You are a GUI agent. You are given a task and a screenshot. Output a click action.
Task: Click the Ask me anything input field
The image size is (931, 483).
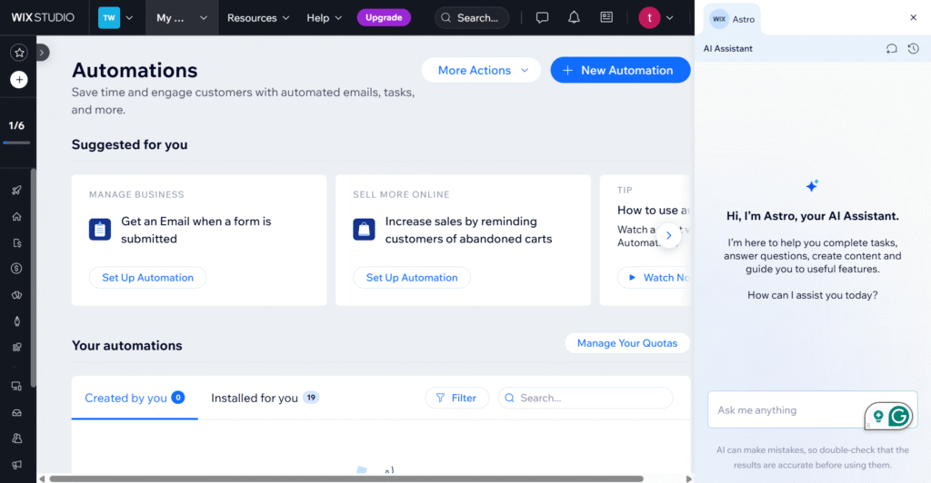(782, 410)
